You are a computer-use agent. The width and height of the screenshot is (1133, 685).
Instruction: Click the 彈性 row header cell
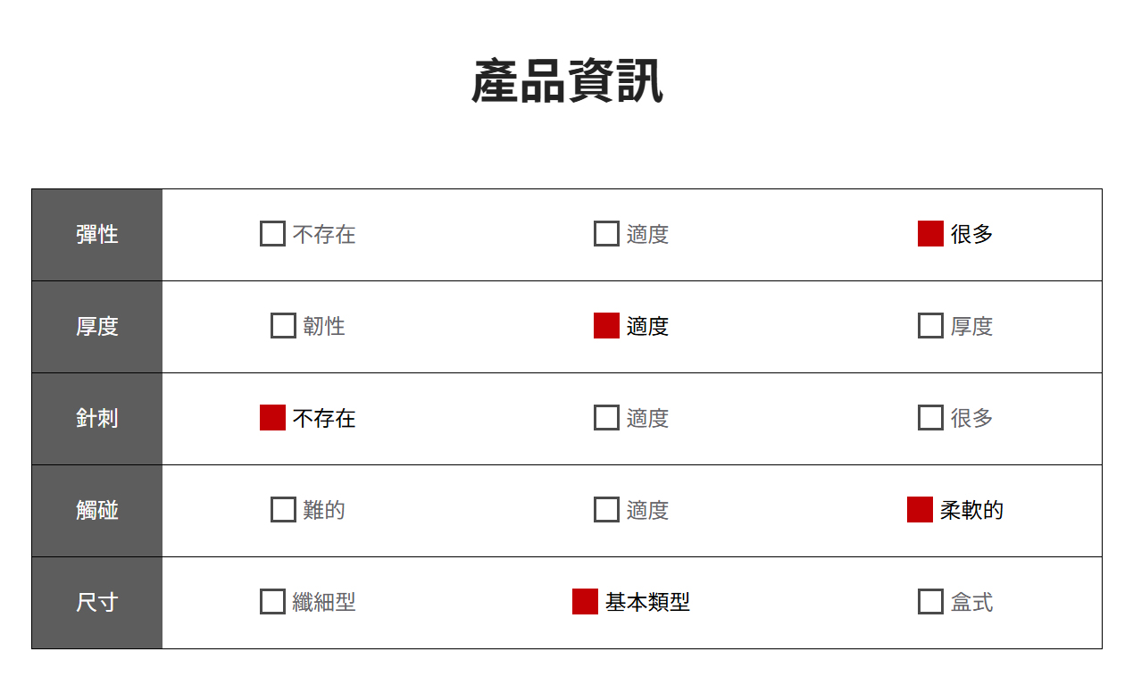[x=97, y=235]
